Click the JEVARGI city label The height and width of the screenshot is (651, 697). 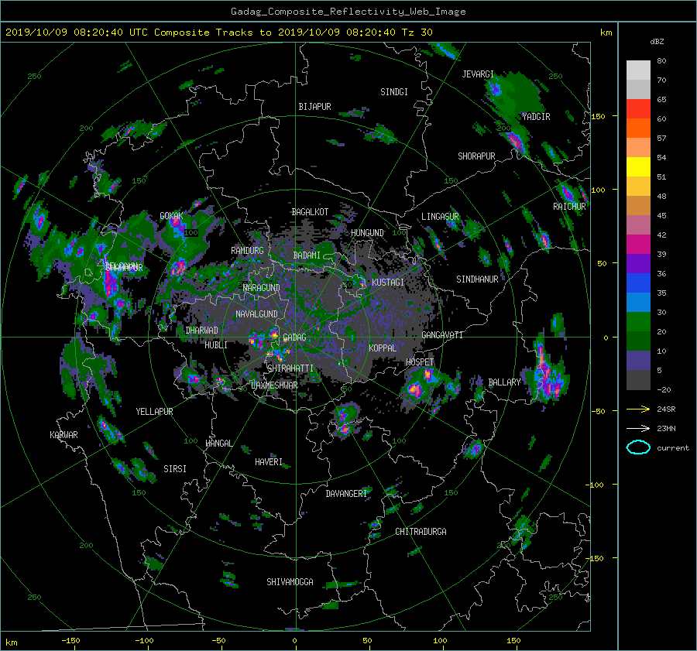pos(478,74)
